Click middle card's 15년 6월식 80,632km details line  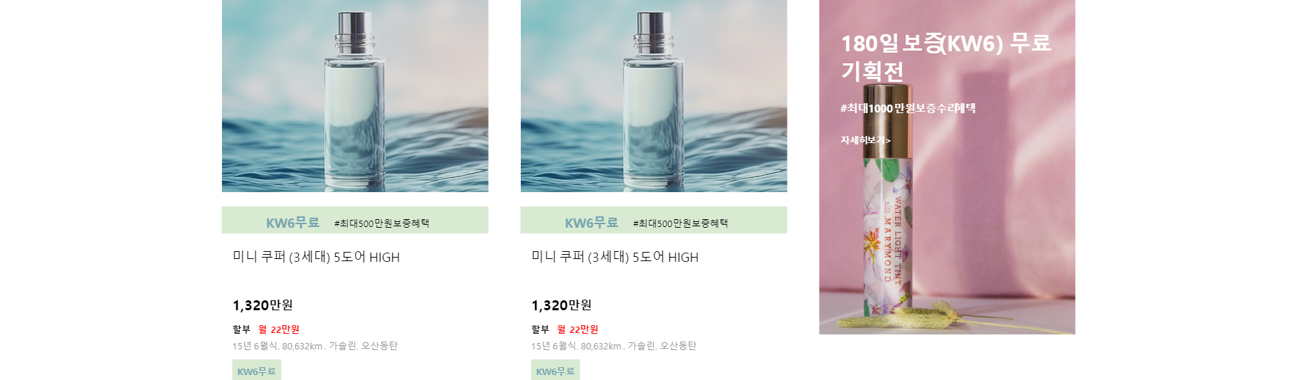pos(613,346)
